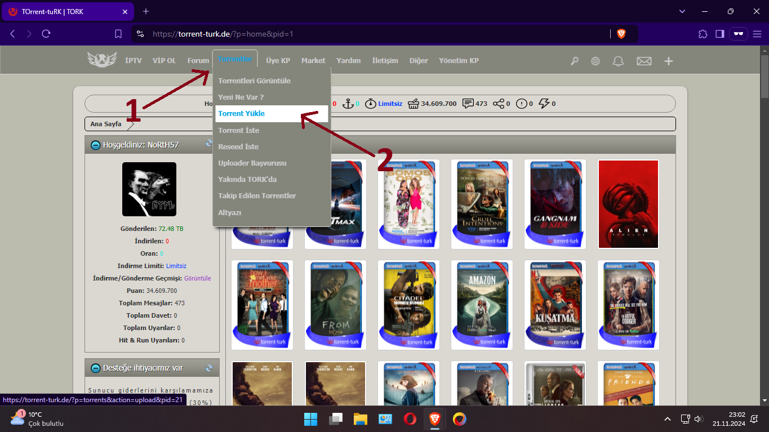769x432 pixels.
Task: Click the Ana Sayfa breadcrumb
Action: [x=106, y=124]
